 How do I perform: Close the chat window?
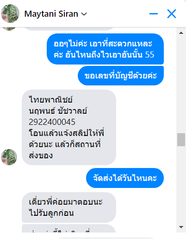tap(172, 13)
